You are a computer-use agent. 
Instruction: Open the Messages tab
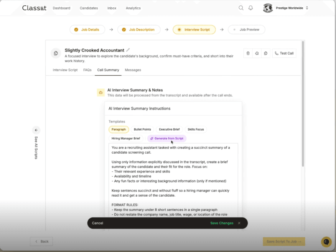(x=133, y=70)
